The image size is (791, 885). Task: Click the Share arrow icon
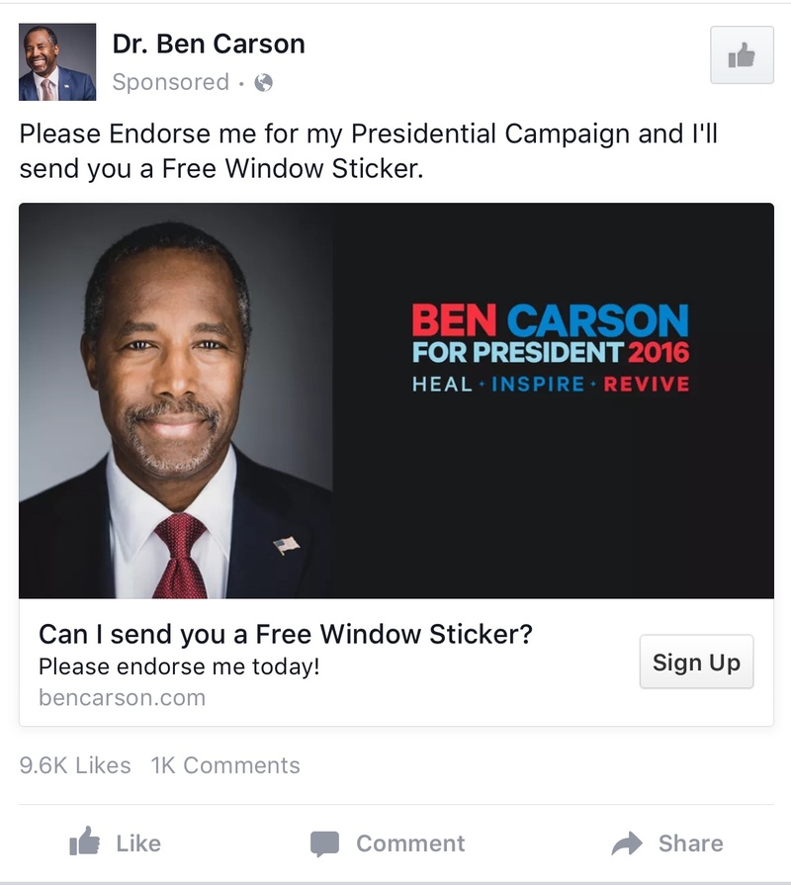tap(627, 843)
